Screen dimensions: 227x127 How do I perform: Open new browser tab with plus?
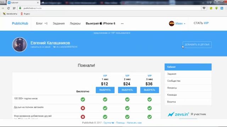(x=43, y=2)
